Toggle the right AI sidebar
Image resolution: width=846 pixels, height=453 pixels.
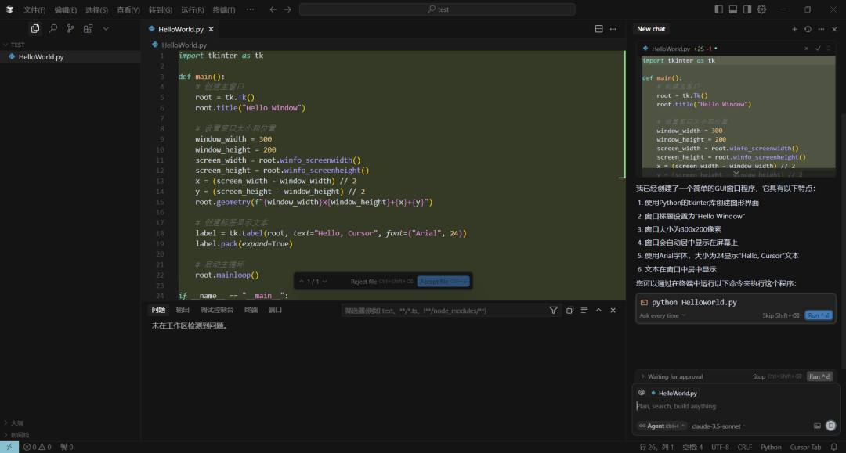(747, 9)
